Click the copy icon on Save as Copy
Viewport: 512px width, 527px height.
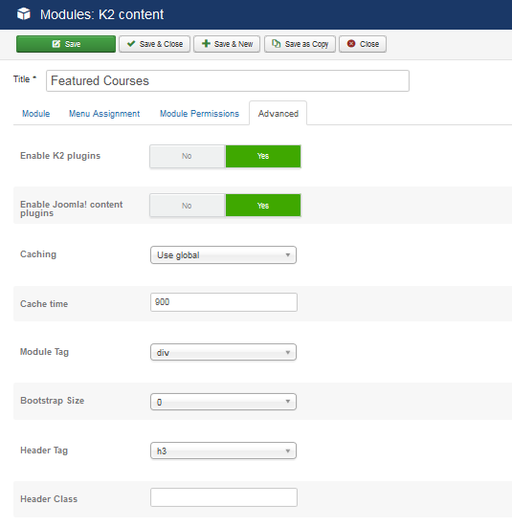(277, 44)
